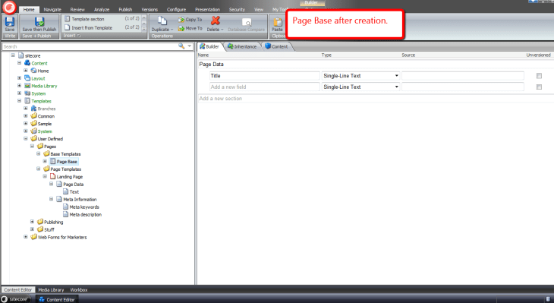The image size is (554, 303).
Task: Collapse the User Defined folder
Action: point(26,139)
